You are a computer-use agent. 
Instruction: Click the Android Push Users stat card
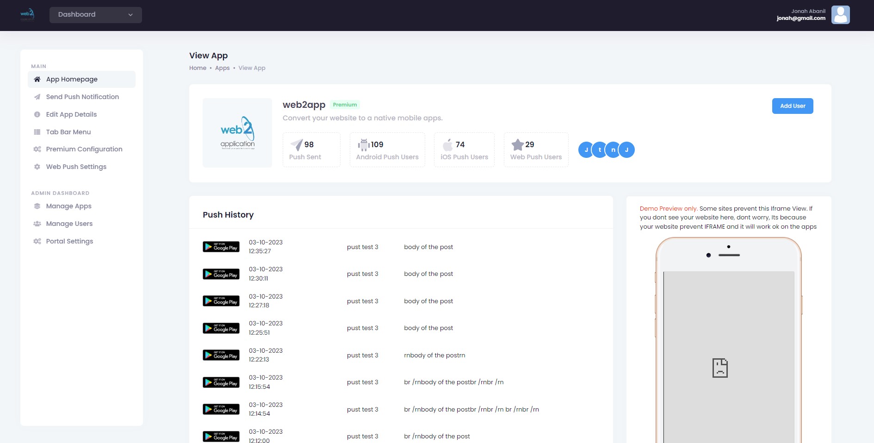(x=387, y=150)
